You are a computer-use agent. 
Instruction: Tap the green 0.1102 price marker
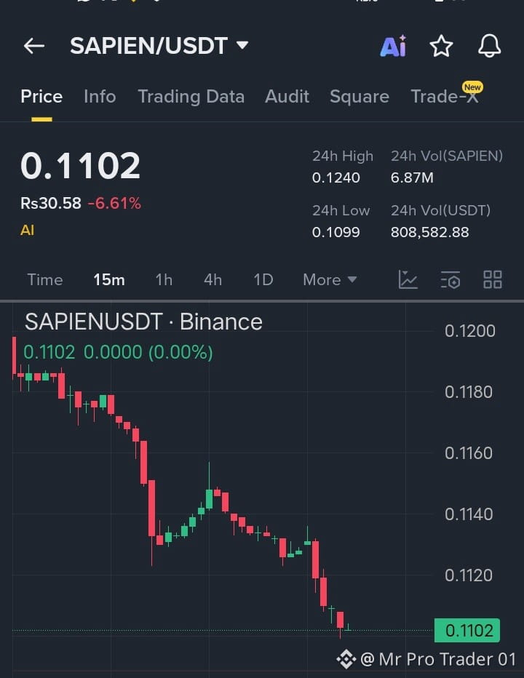(467, 631)
